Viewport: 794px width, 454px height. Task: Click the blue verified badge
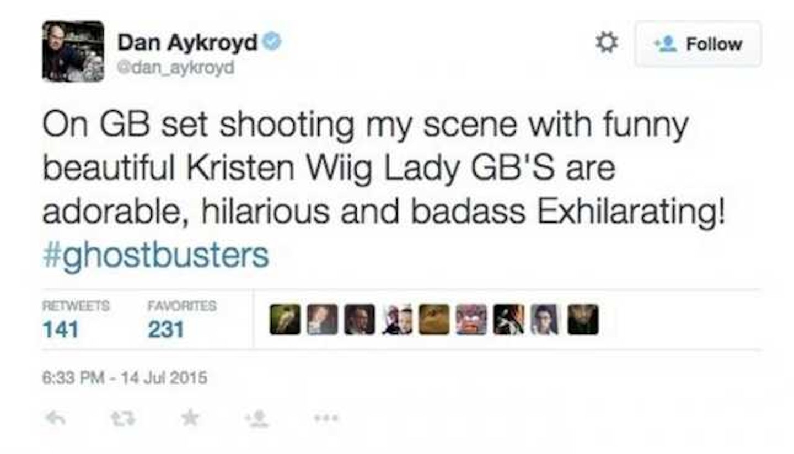[271, 42]
